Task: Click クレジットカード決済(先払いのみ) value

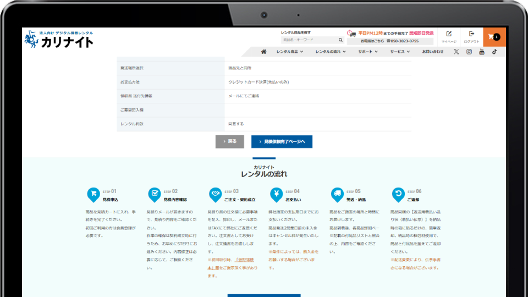Action: (258, 82)
